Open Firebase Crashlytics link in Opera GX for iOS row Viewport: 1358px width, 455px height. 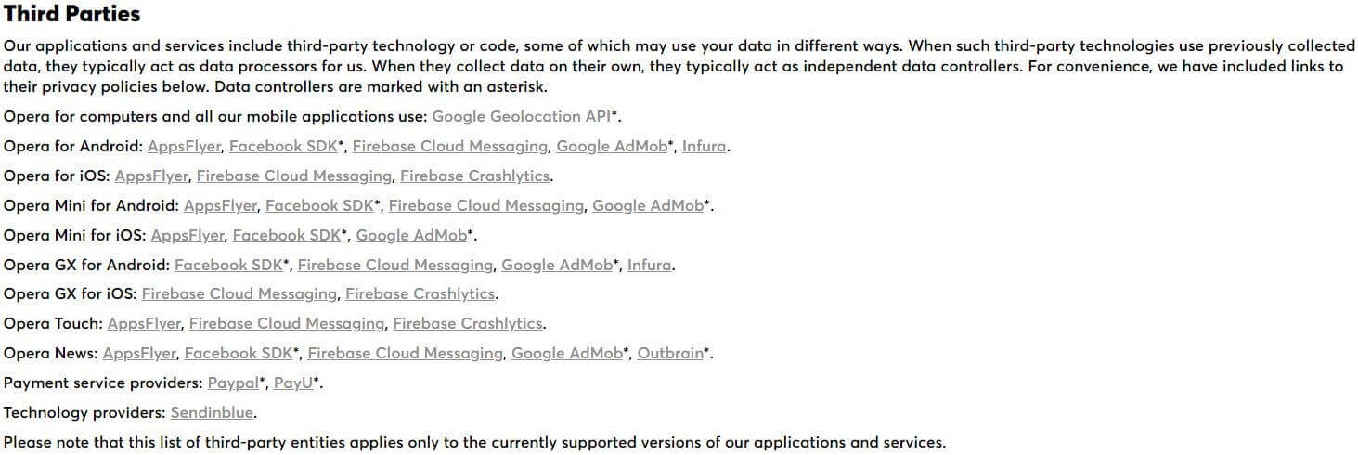click(x=420, y=293)
